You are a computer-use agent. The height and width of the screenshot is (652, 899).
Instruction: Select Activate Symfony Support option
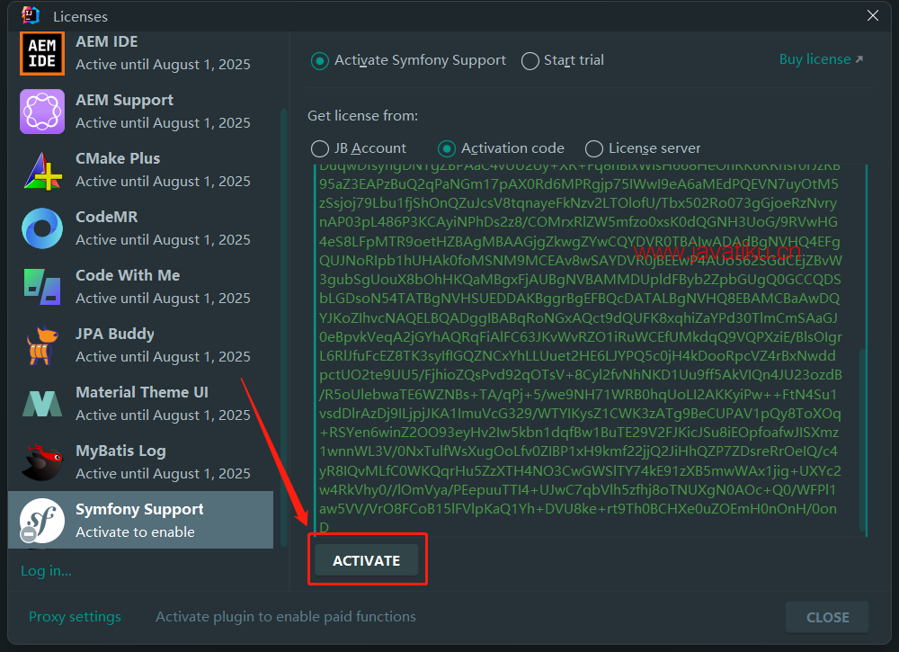coord(320,60)
